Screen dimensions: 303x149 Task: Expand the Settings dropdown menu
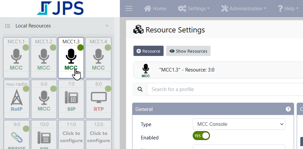194,9
